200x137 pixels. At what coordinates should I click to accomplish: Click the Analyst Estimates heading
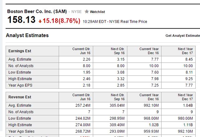27,35
